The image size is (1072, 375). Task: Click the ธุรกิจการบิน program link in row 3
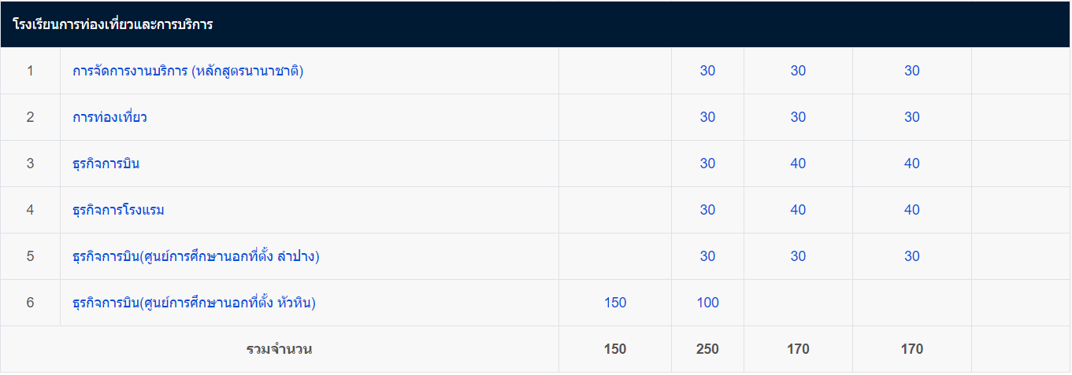point(106,164)
